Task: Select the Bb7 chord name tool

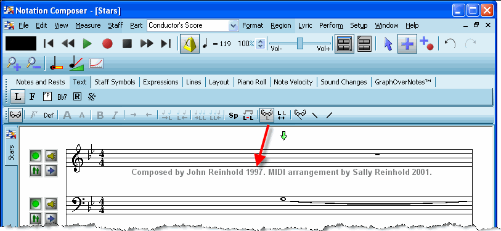Action: click(x=62, y=97)
